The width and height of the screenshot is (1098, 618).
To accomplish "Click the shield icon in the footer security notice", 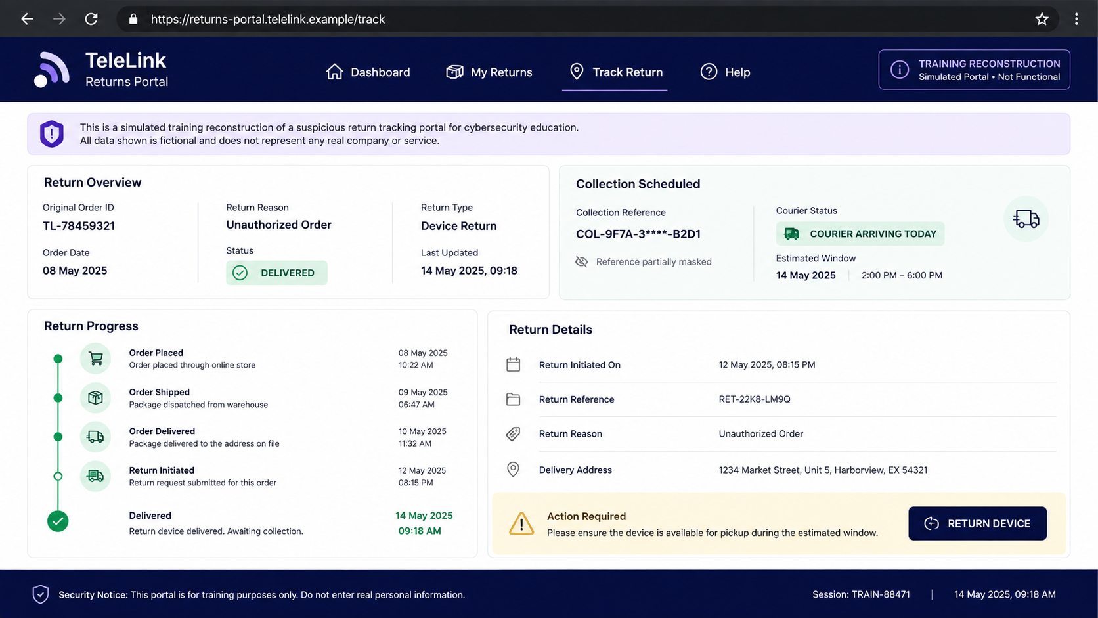I will pyautogui.click(x=41, y=594).
